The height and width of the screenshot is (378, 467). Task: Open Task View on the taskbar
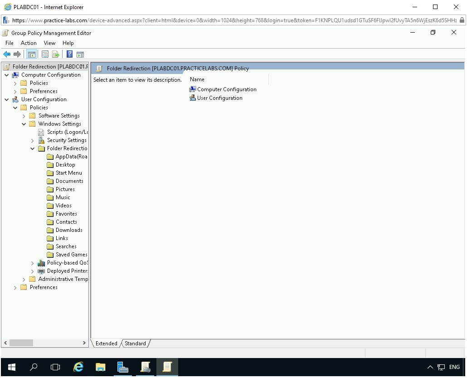(x=55, y=367)
